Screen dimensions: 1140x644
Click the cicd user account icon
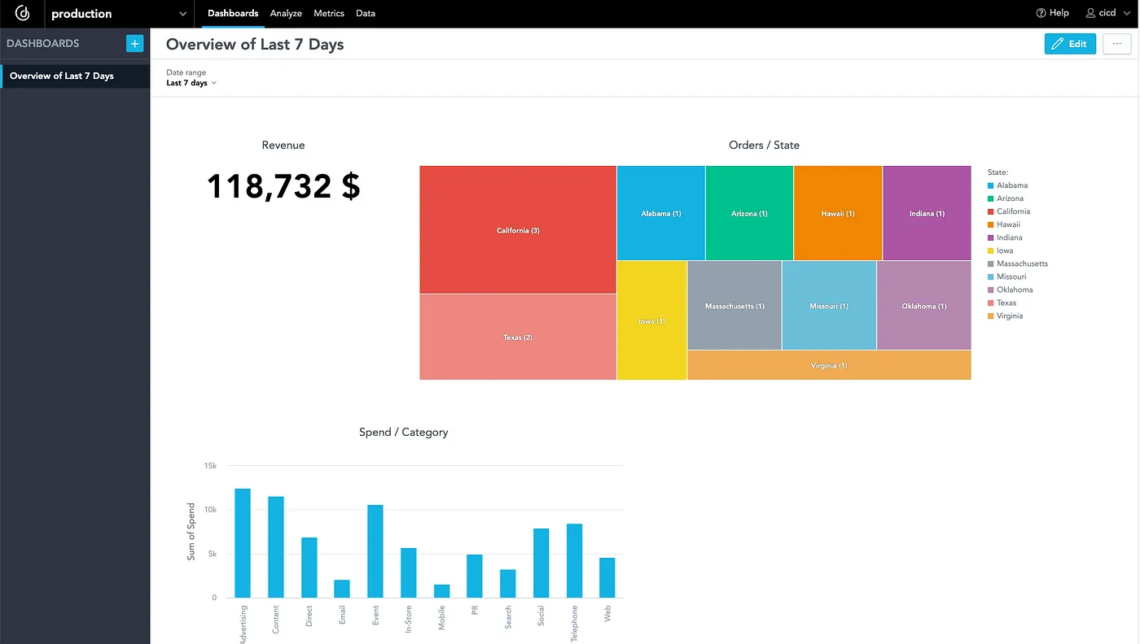(x=1091, y=13)
